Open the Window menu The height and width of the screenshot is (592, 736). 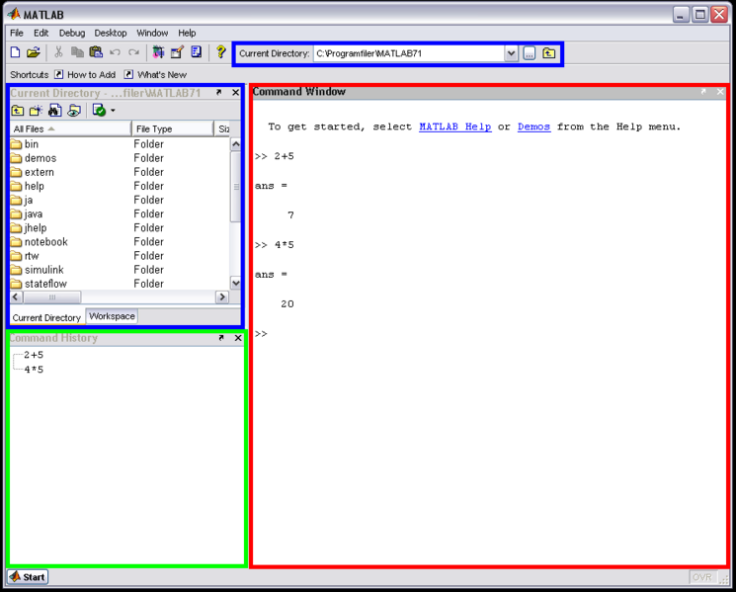152,33
